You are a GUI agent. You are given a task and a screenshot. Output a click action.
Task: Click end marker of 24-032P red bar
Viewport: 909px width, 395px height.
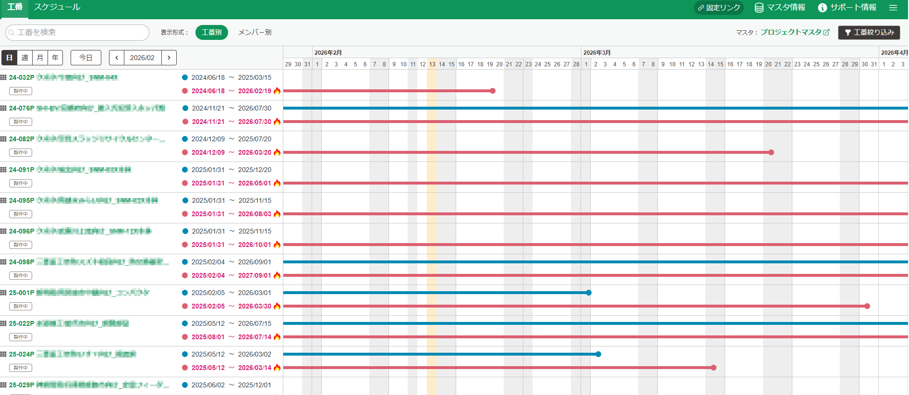click(493, 91)
